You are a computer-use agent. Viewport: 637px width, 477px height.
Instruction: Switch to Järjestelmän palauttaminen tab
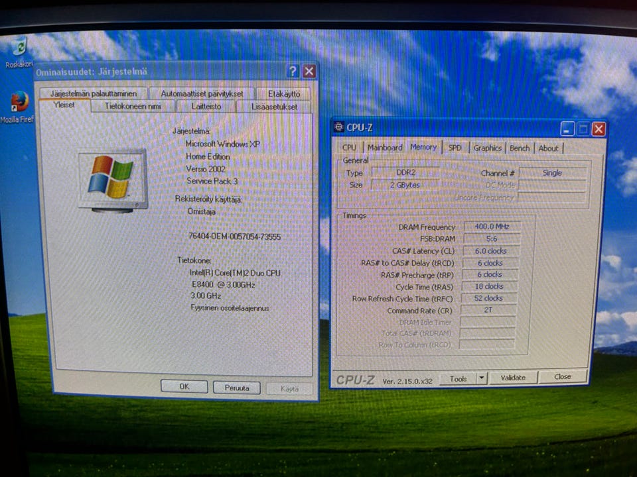[94, 93]
